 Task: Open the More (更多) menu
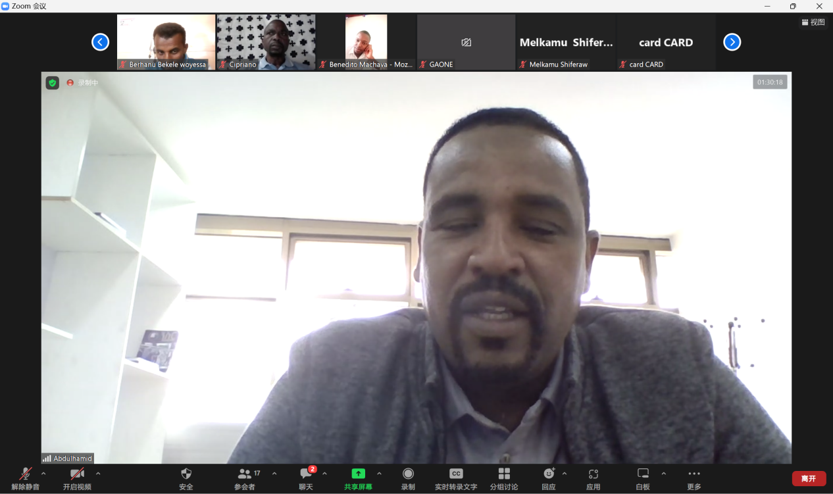694,474
